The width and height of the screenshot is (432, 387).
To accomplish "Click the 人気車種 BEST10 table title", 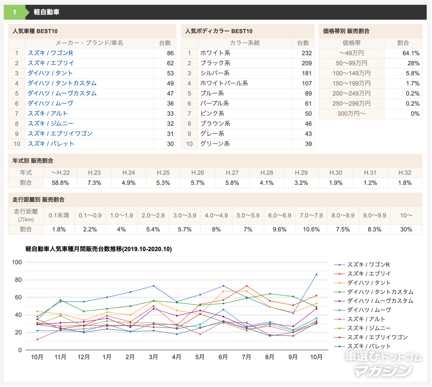I will pyautogui.click(x=35, y=31).
